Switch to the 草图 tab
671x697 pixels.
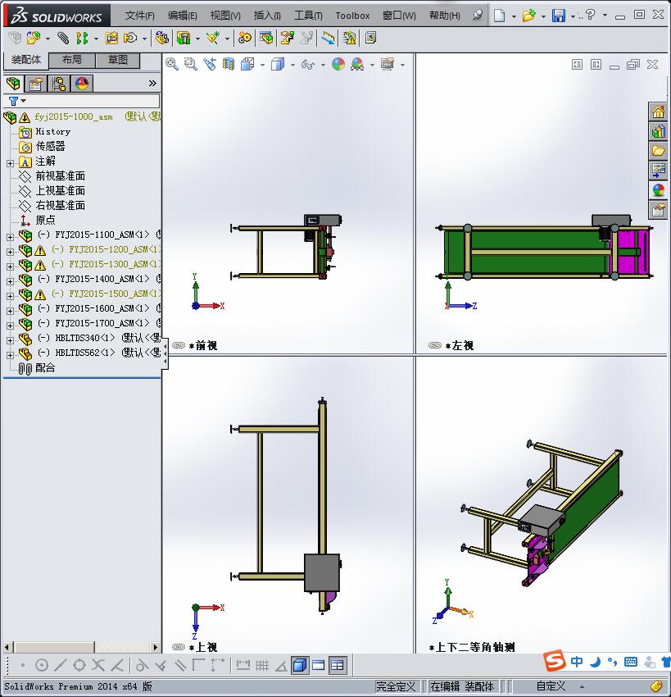click(x=118, y=60)
